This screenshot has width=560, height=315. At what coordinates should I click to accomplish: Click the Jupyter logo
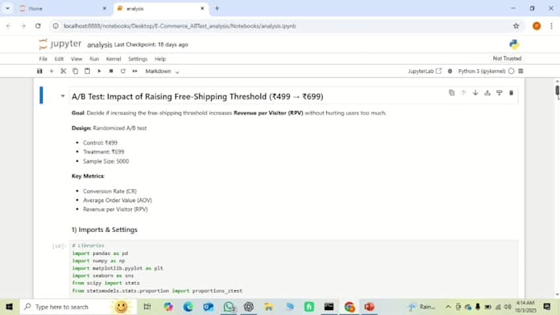(60, 44)
